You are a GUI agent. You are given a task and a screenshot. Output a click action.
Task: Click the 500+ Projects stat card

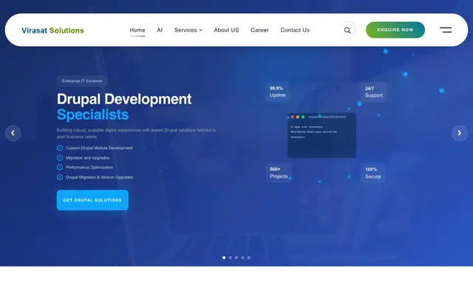pyautogui.click(x=279, y=172)
